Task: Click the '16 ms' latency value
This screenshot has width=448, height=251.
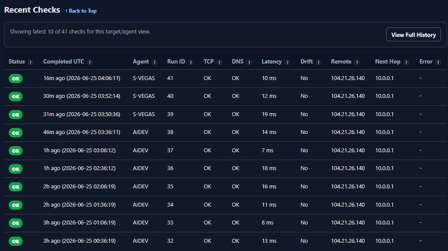Action: (269, 187)
